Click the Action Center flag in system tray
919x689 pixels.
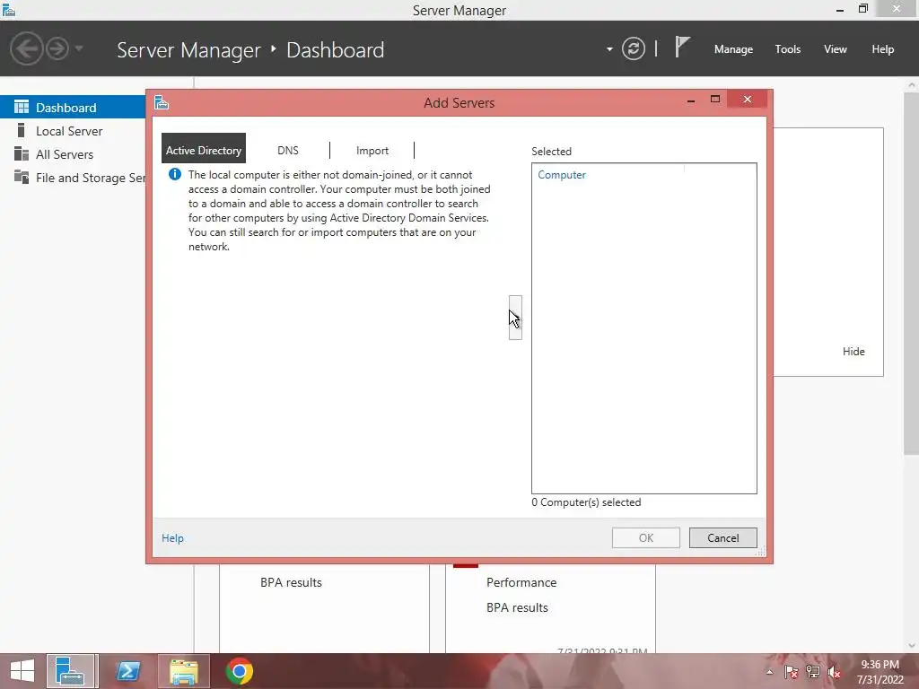click(x=791, y=672)
